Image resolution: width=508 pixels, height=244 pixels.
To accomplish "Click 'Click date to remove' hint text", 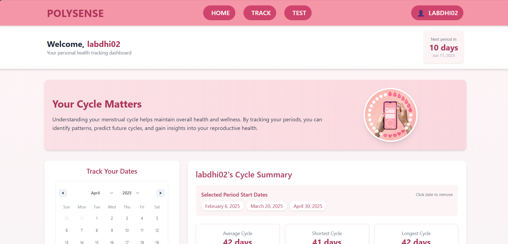I will pos(434,195).
